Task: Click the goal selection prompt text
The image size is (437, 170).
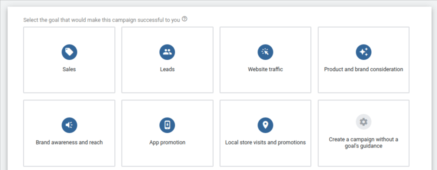Action: (x=102, y=20)
